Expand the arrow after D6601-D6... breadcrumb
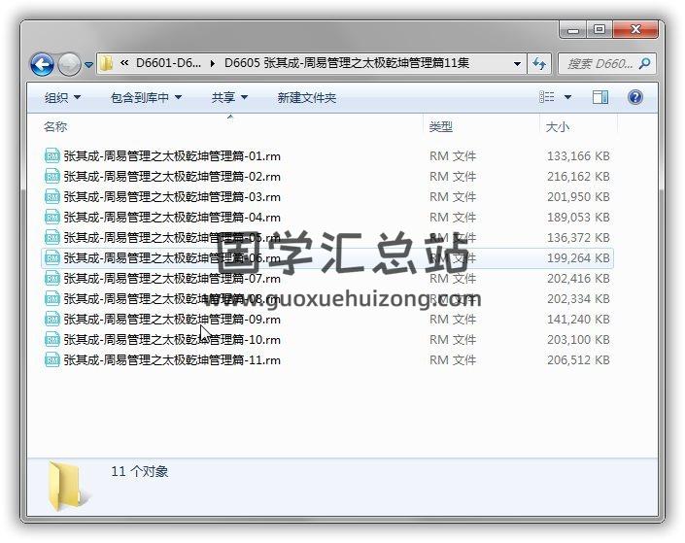Screen dimensions: 685x543 click(213, 64)
